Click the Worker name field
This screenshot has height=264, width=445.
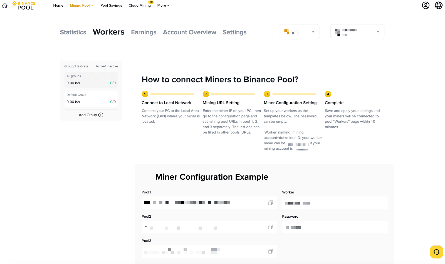click(335, 203)
